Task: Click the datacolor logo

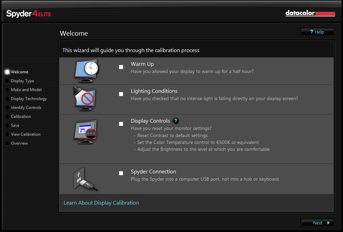Action: pyautogui.click(x=309, y=13)
